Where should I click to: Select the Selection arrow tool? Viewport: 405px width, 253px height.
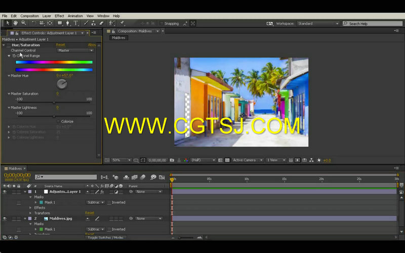coord(8,23)
